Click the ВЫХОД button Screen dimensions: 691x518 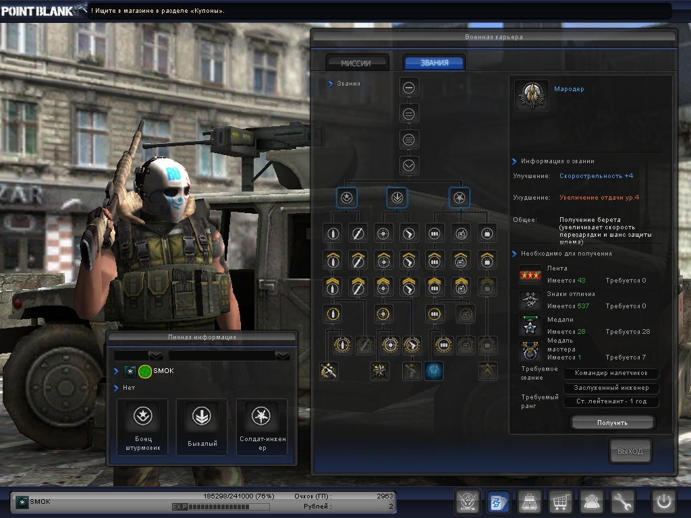(x=630, y=451)
